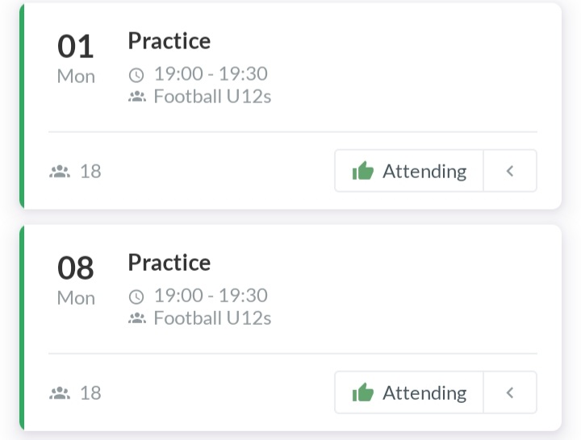Click the team group icon beside Football U12s on 01 Mon
581x440 pixels.
click(x=137, y=97)
